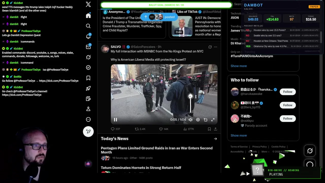Go to Home via the house icon
Viewport: 325px width, 183px height.
click(88, 16)
